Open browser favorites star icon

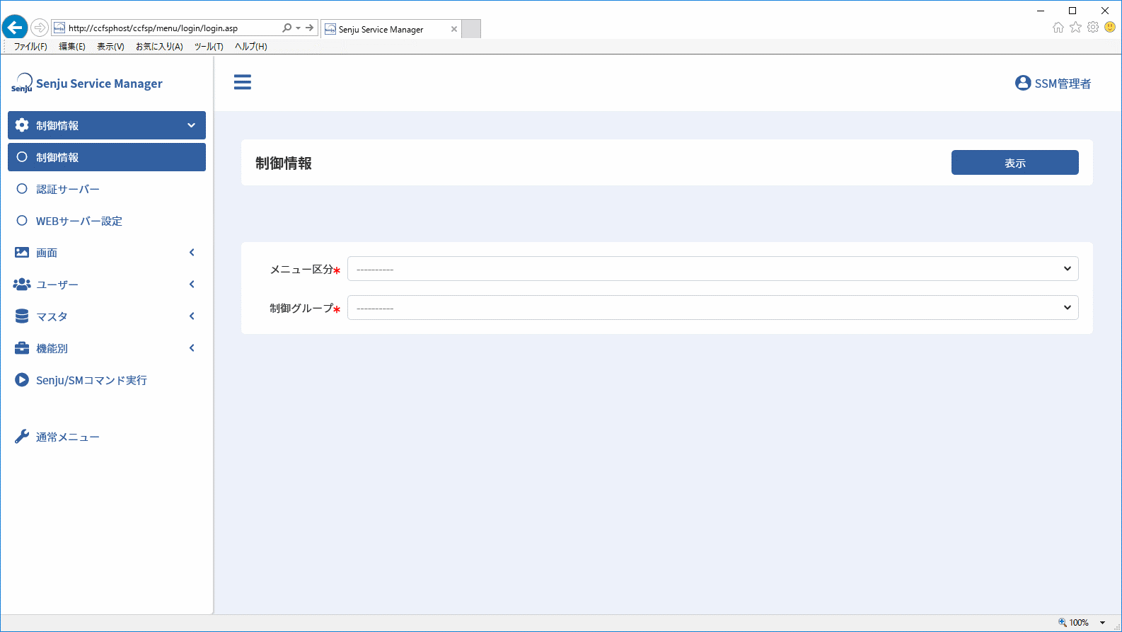(x=1076, y=28)
